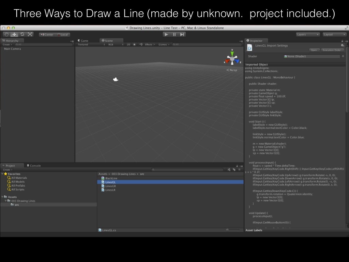Click the Pause button
The image size is (349, 262).
pos(174,34)
